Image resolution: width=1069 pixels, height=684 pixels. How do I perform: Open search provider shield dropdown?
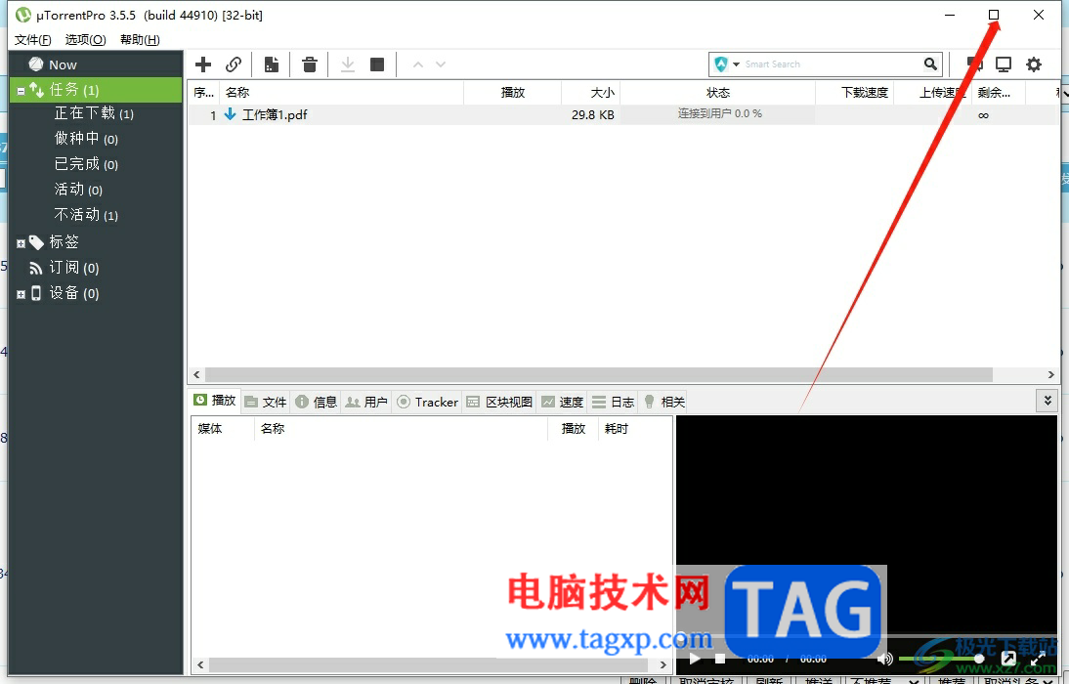click(727, 64)
